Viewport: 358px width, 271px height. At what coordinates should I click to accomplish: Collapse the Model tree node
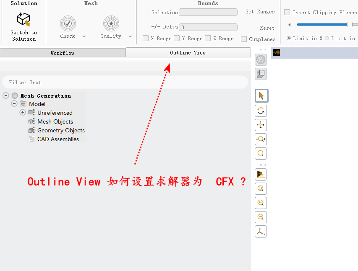click(x=14, y=104)
